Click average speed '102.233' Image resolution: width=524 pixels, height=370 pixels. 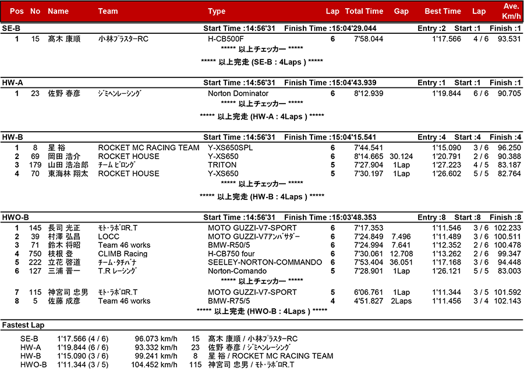tap(507, 228)
